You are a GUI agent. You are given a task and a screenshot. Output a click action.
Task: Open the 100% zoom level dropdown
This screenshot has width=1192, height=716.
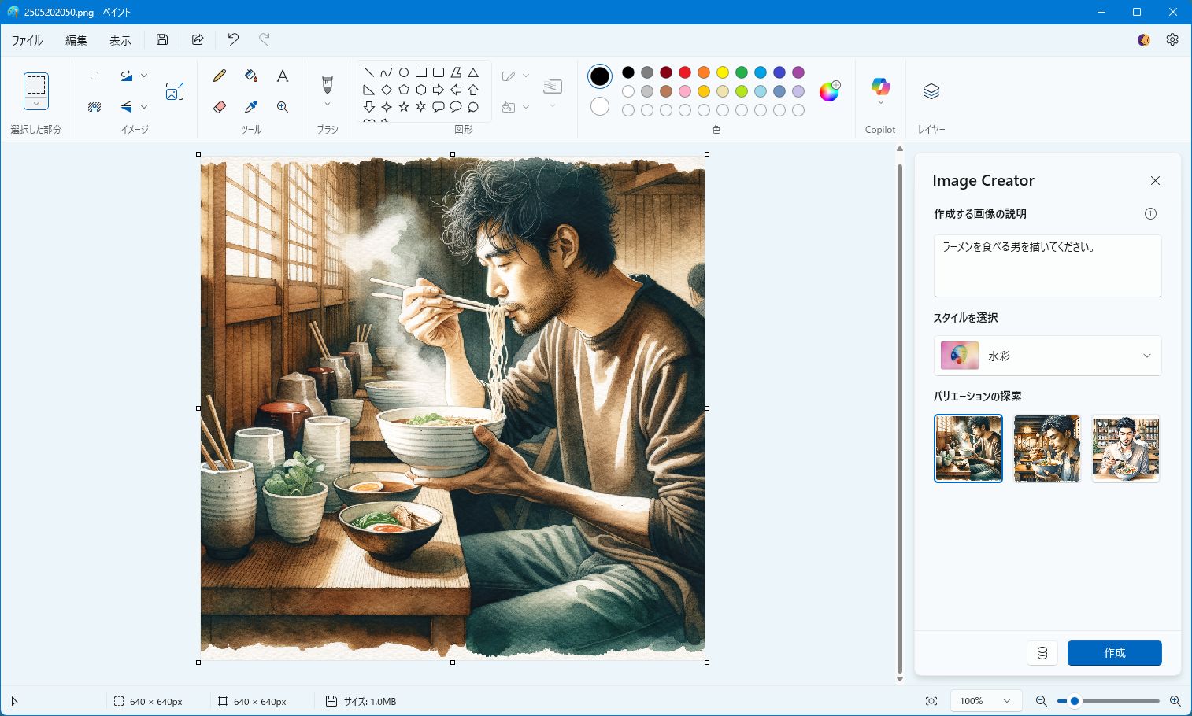[986, 701]
